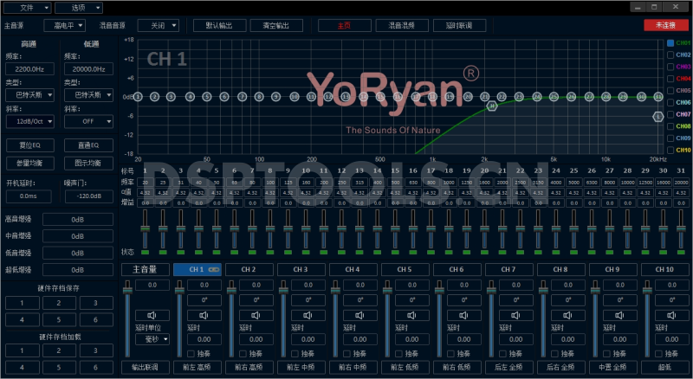Select EQ node 1 on the graph
The height and width of the screenshot is (379, 693).
point(138,97)
